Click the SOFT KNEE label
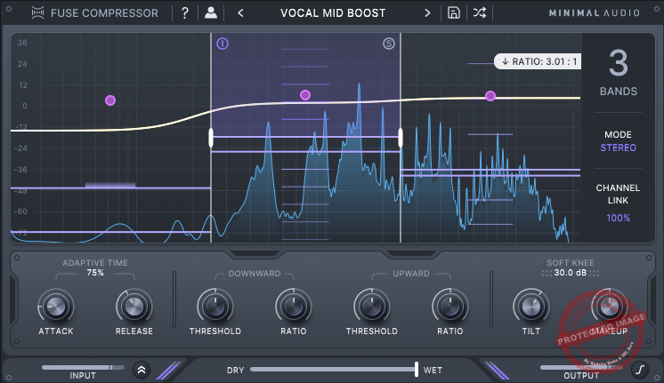The image size is (664, 383). [570, 262]
